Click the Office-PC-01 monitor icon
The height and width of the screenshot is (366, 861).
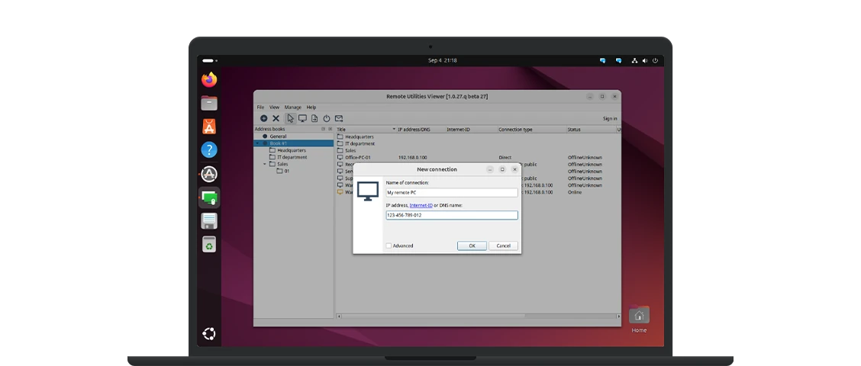340,158
